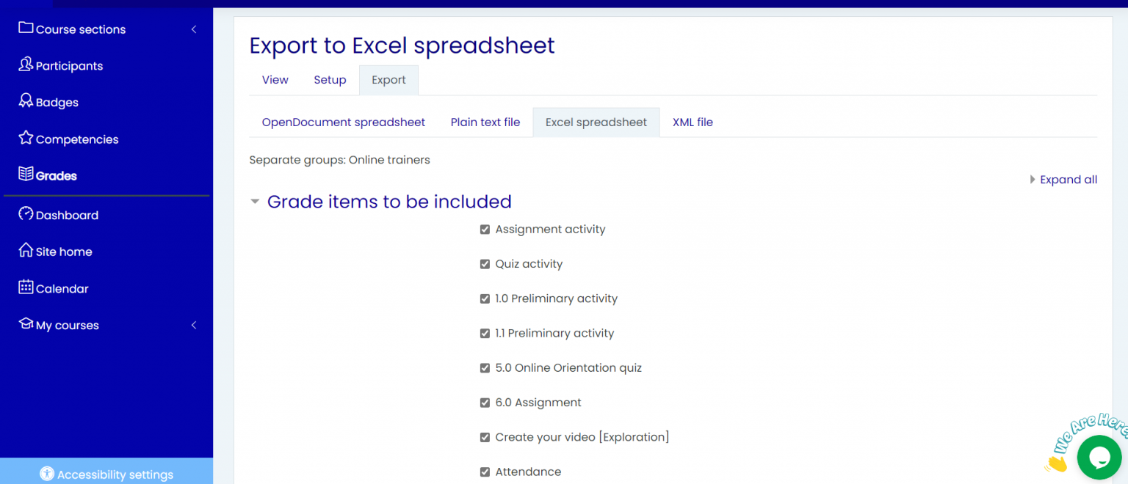The height and width of the screenshot is (484, 1128).
Task: Open the support chat bubble icon
Action: (1099, 457)
